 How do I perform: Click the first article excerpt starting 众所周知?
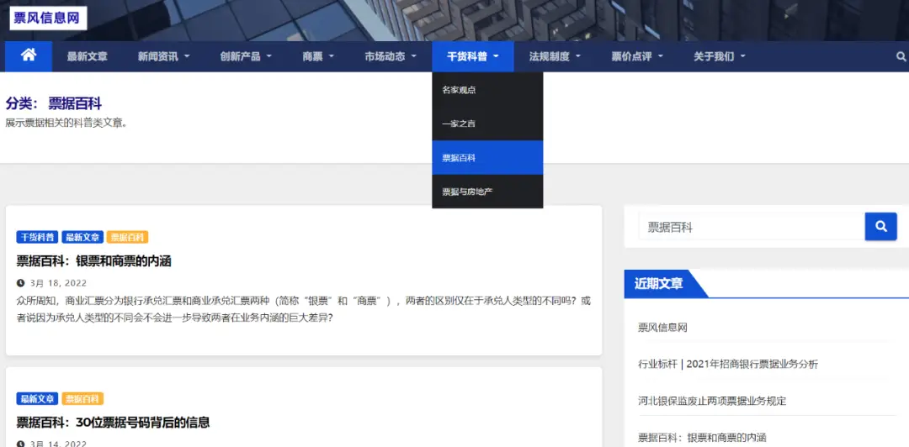click(304, 309)
